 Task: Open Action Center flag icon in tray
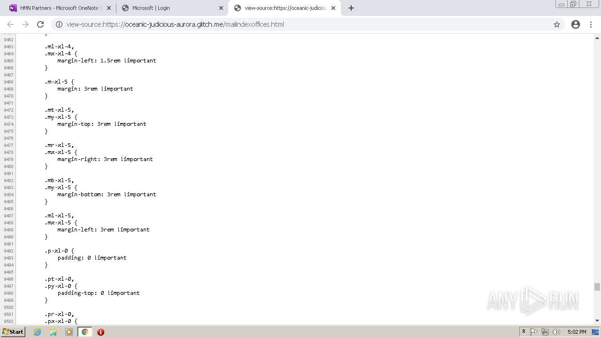[534, 332]
